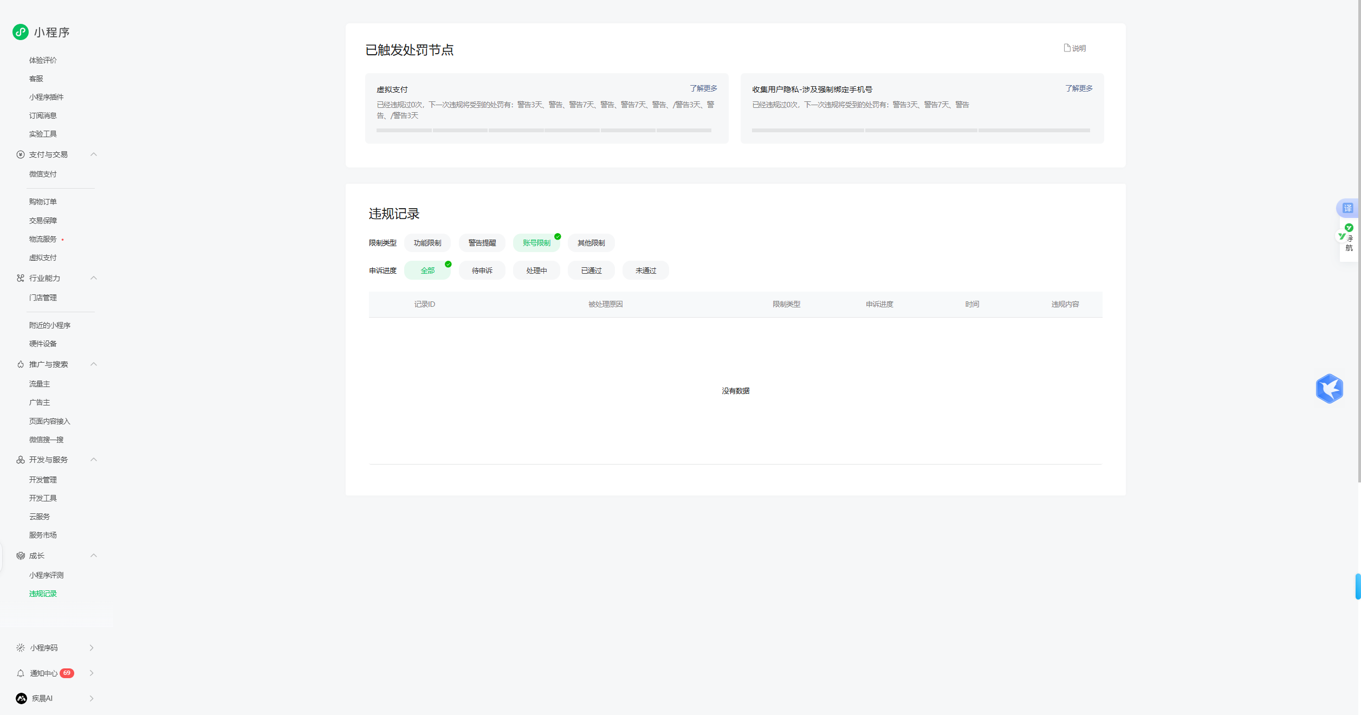Click 了解更多 for 收集用户隐私 card
Viewport: 1361px width, 715px height.
[x=1078, y=88]
